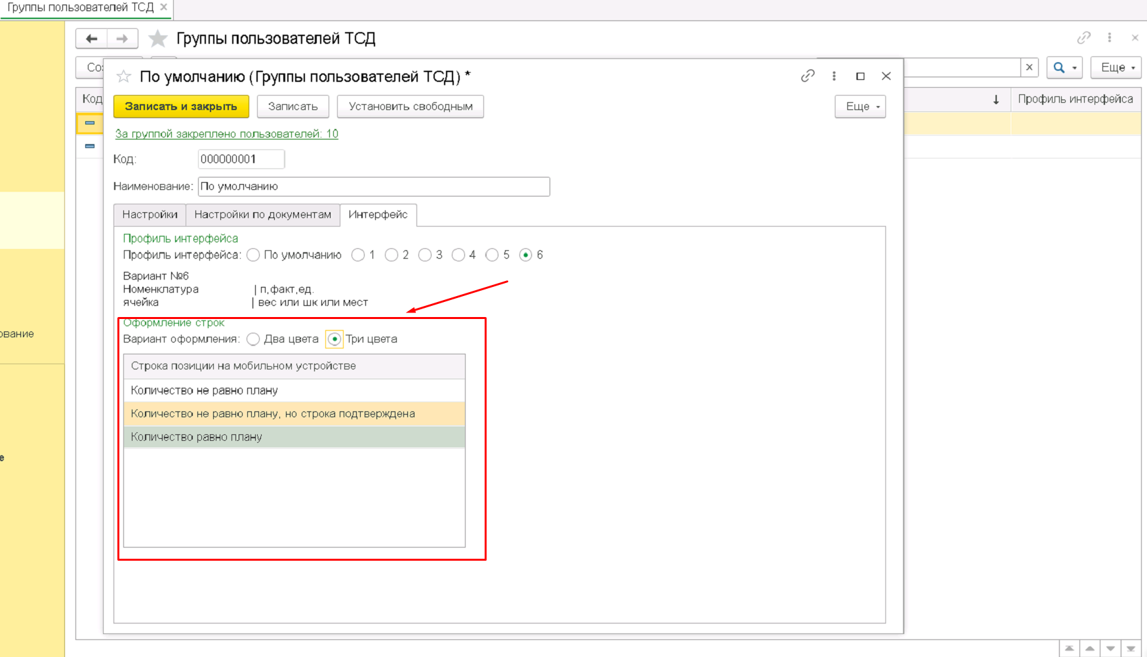Open the Настройки по документам tab
The image size is (1147, 657).
tap(262, 215)
